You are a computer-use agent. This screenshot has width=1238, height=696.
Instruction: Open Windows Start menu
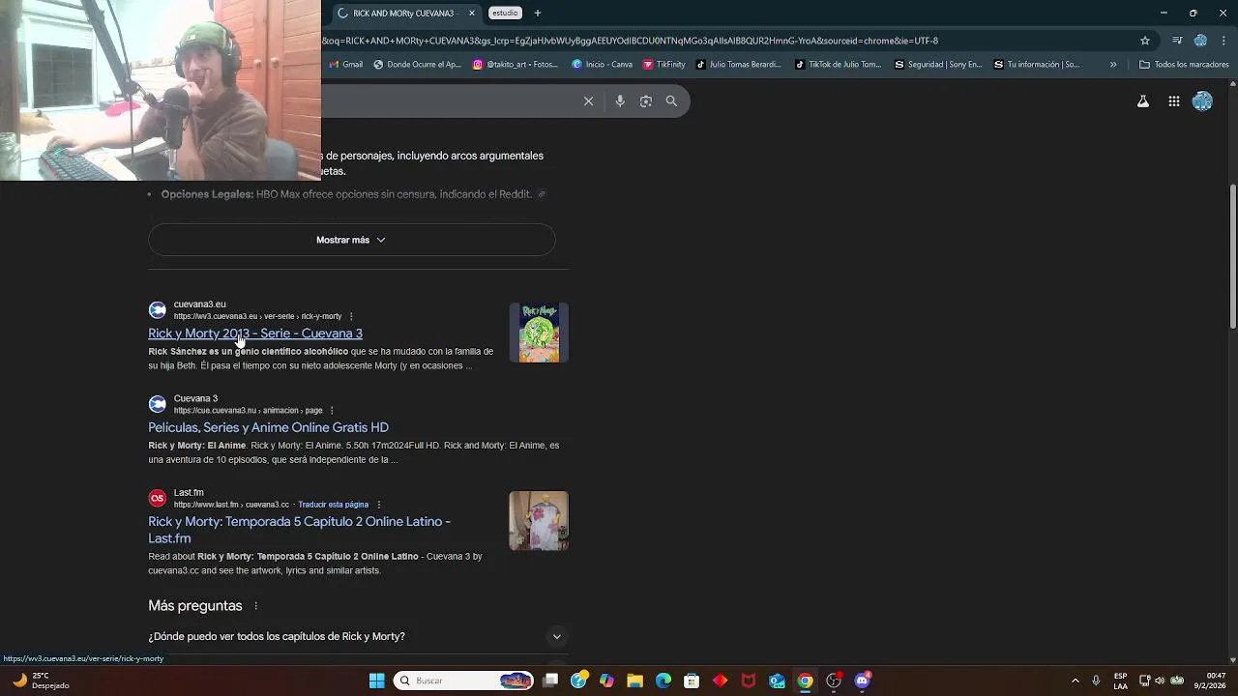(x=377, y=681)
